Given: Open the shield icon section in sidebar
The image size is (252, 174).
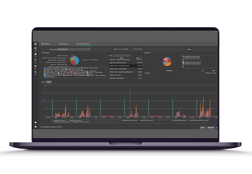Looking at the screenshot, I should pyautogui.click(x=35, y=66).
